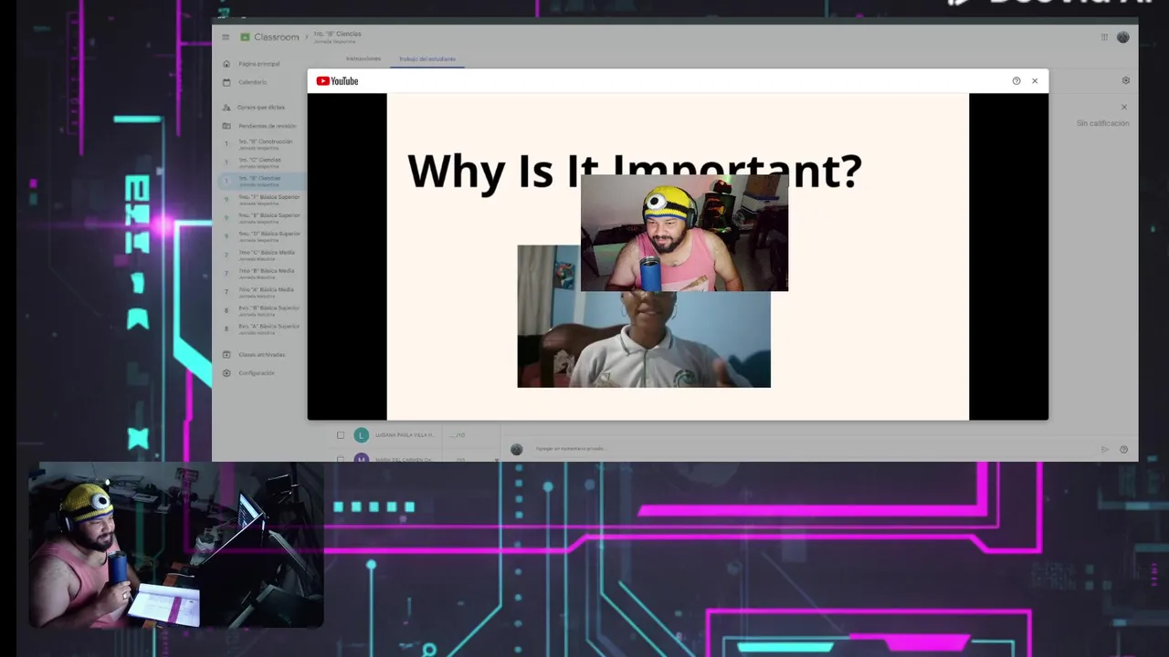Open the Google account avatar menu
The height and width of the screenshot is (657, 1169).
(1122, 37)
